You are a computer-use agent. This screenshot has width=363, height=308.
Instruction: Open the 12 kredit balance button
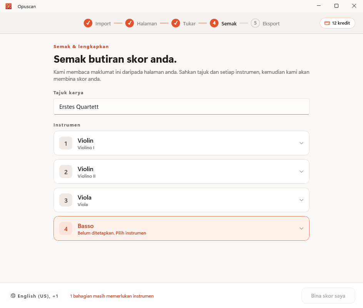click(x=337, y=23)
